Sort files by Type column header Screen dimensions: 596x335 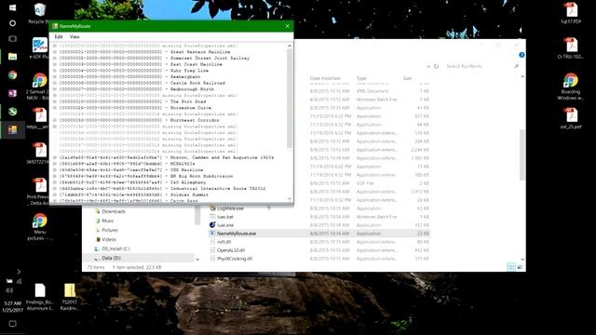[361, 78]
